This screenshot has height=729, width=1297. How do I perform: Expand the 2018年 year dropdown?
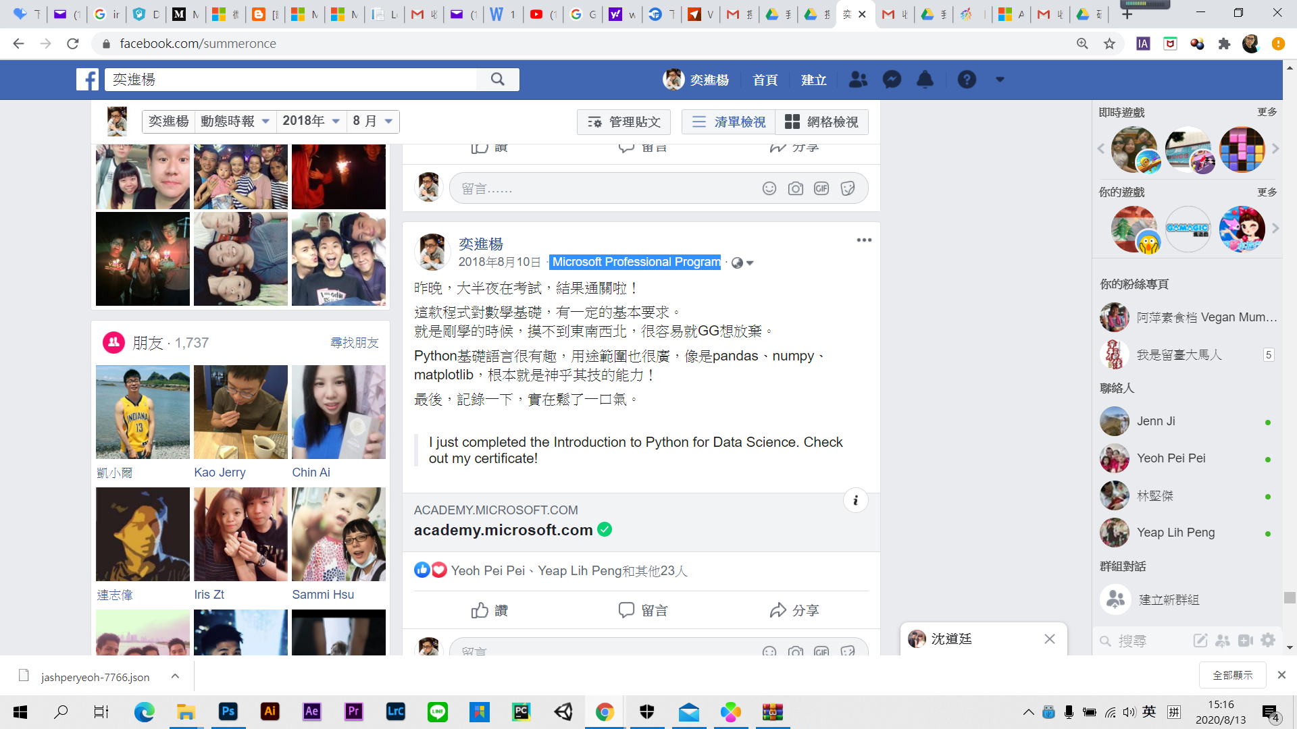[x=311, y=122]
